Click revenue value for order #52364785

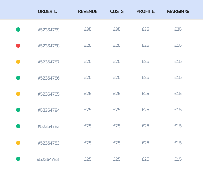tap(88, 94)
